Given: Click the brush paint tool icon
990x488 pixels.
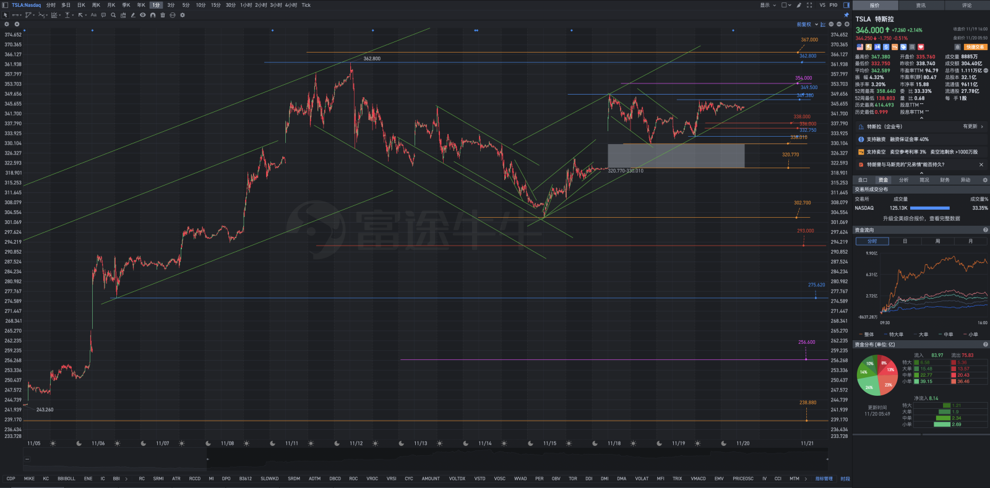Looking at the screenshot, I should tap(799, 5).
